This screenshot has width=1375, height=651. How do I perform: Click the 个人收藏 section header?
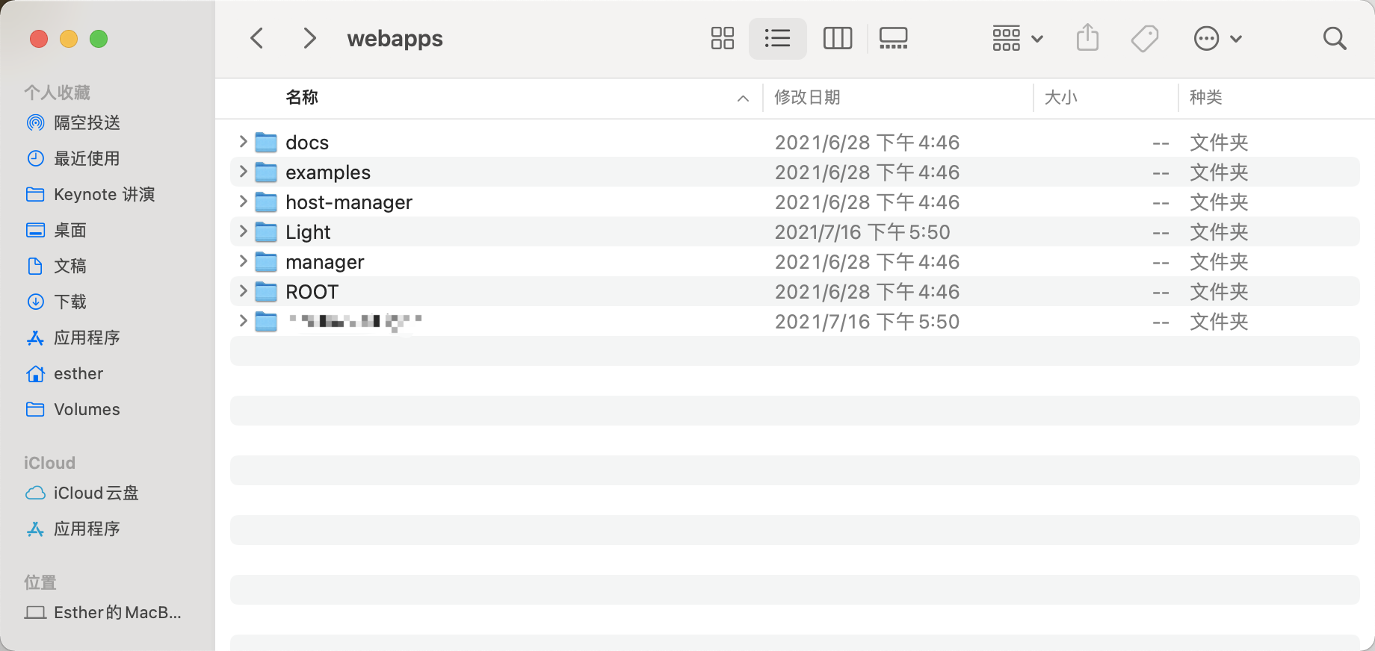coord(58,93)
